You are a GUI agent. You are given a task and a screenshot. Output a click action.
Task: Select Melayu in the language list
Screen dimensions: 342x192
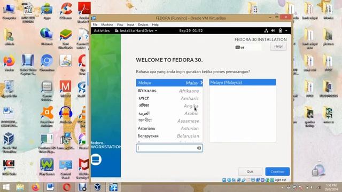169,83
